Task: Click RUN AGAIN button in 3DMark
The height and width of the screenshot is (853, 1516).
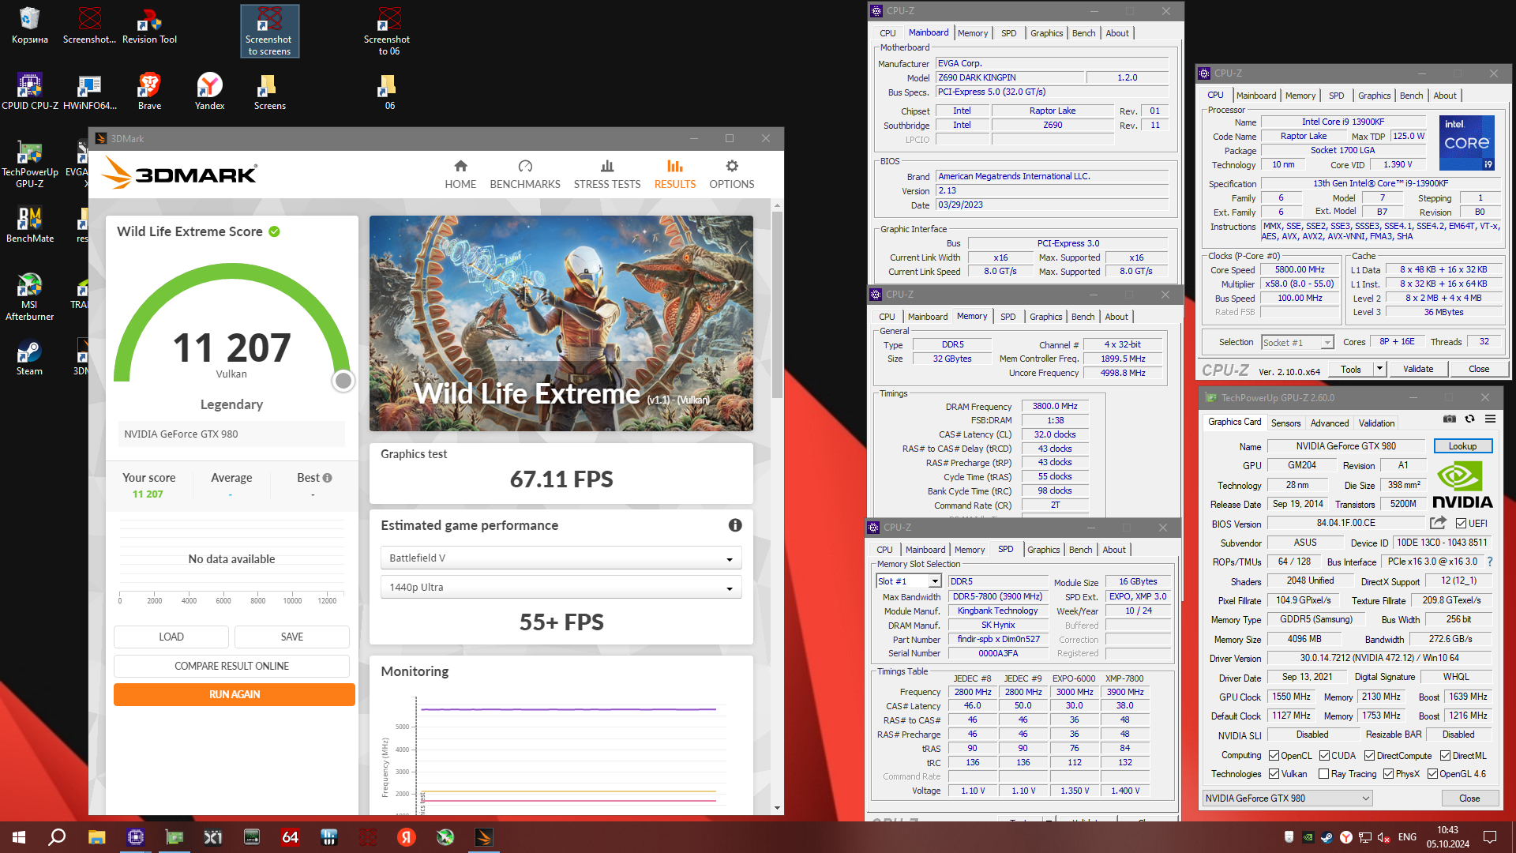Action: coord(235,695)
